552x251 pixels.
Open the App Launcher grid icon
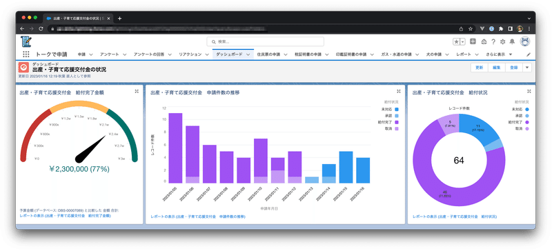point(26,54)
